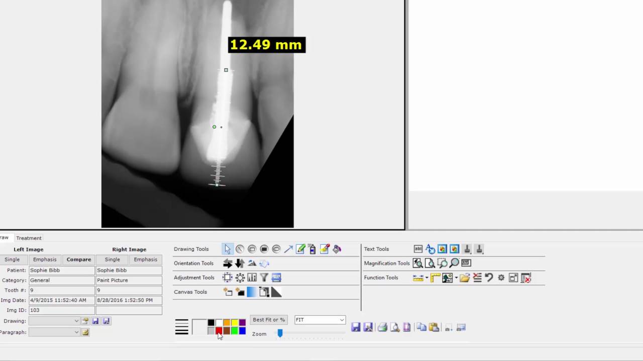Choose the line drawing tool

pyautogui.click(x=240, y=249)
